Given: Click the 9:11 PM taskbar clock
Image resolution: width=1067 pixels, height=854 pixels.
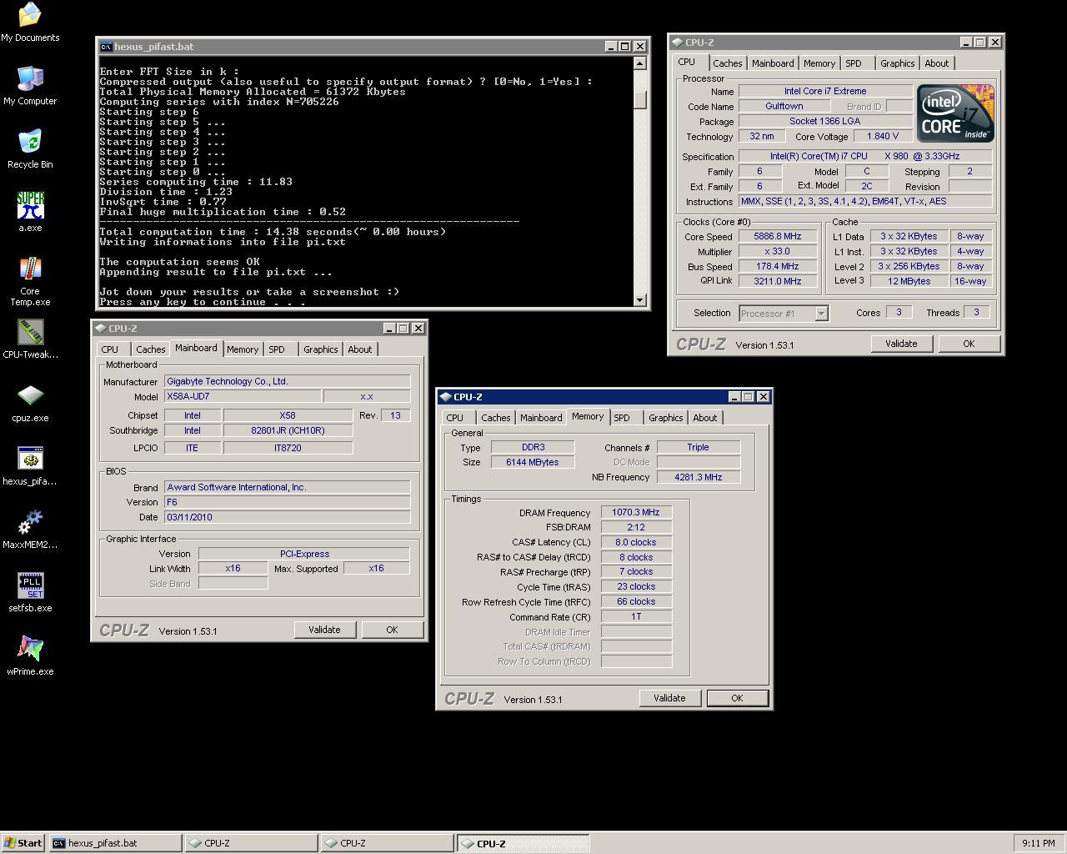Looking at the screenshot, I should pos(1038,843).
